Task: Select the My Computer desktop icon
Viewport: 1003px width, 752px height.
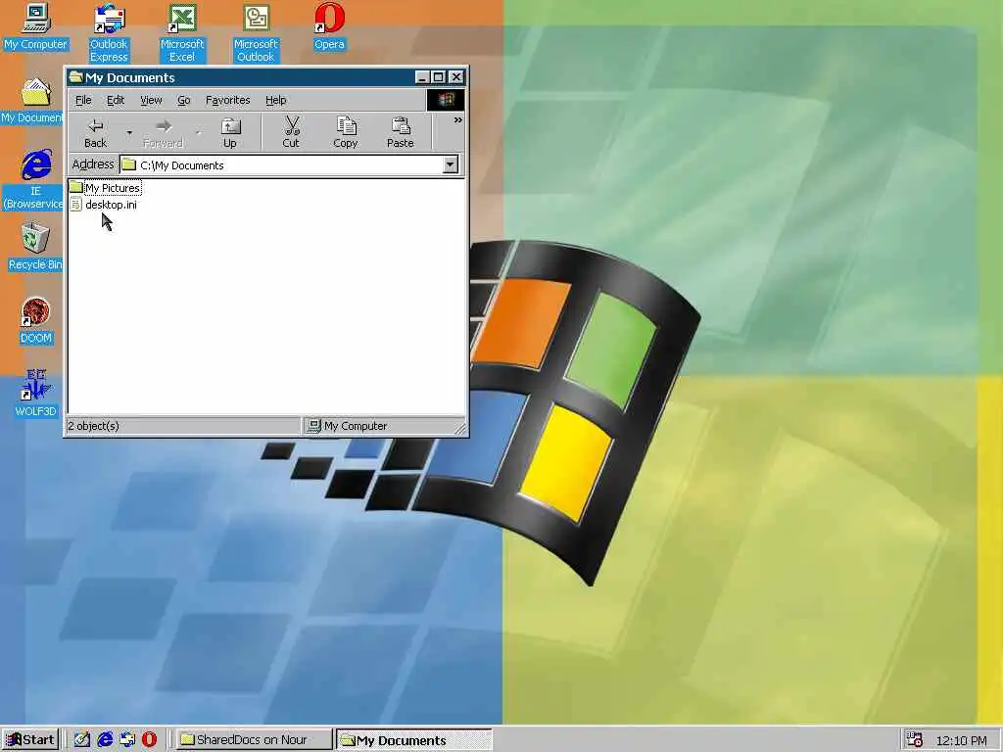Action: click(x=35, y=27)
